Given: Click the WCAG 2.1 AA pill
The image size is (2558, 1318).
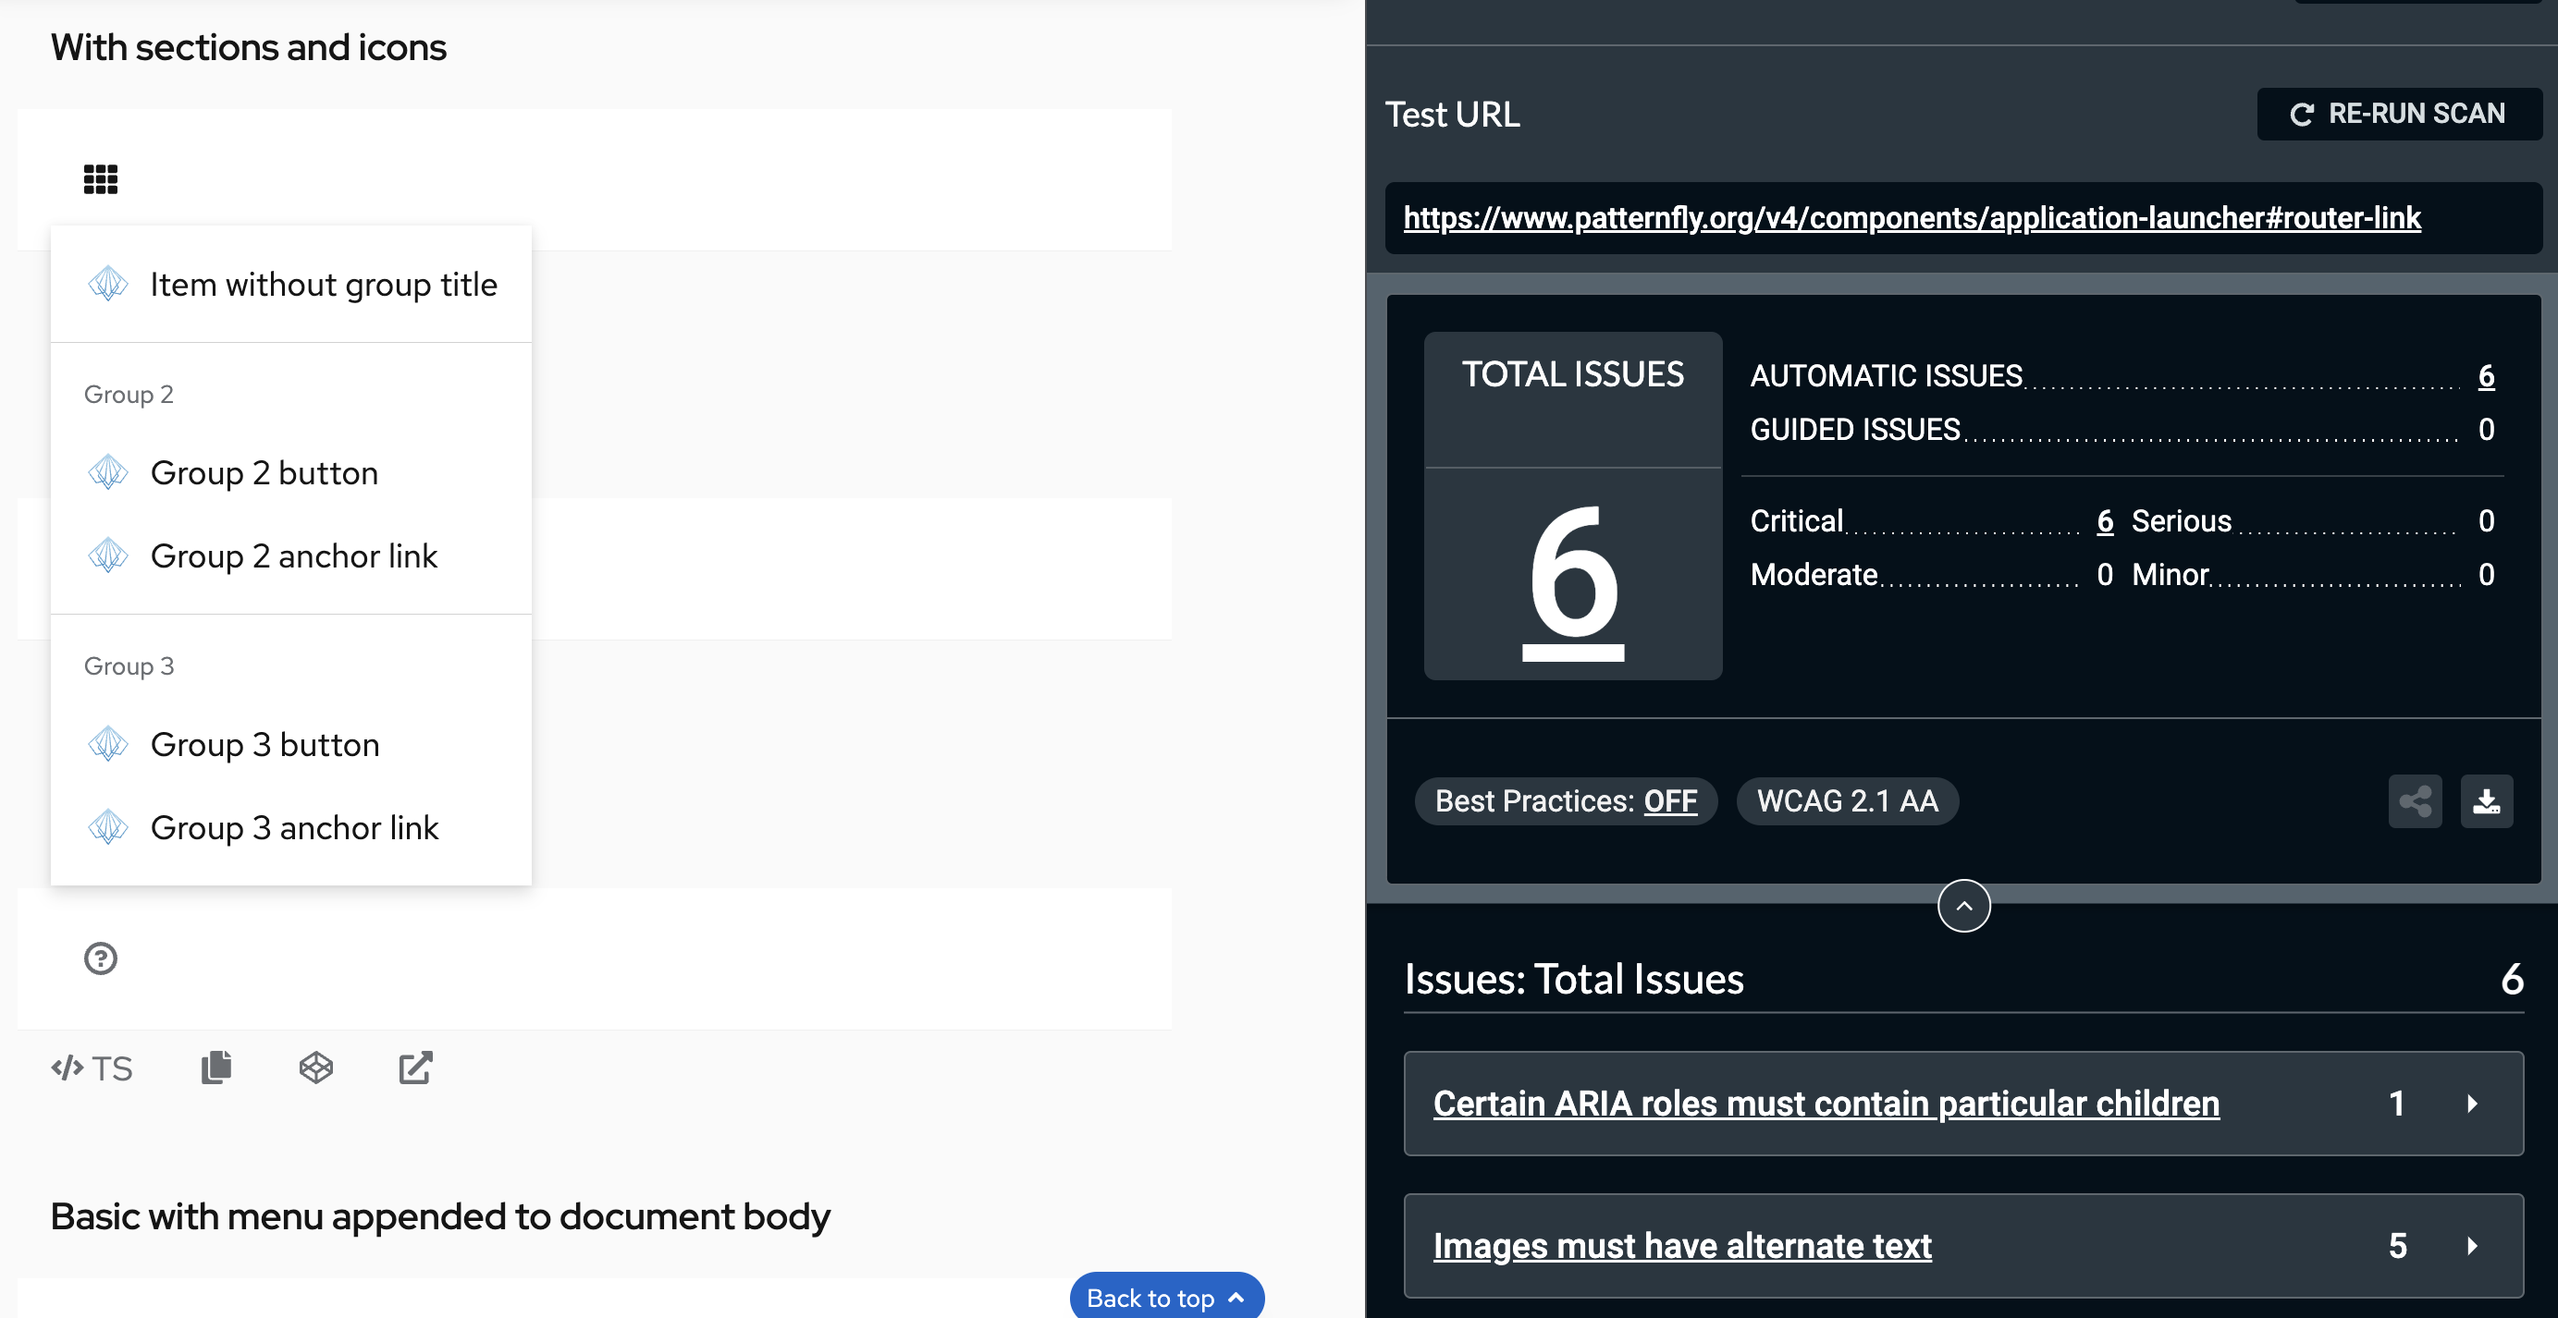Looking at the screenshot, I should [1847, 801].
